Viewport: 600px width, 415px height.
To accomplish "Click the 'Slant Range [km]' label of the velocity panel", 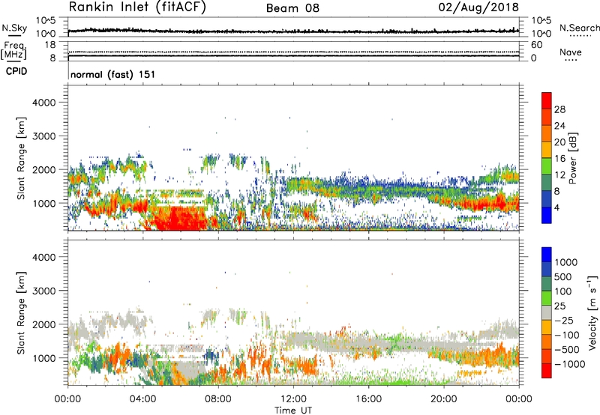I will [21, 313].
